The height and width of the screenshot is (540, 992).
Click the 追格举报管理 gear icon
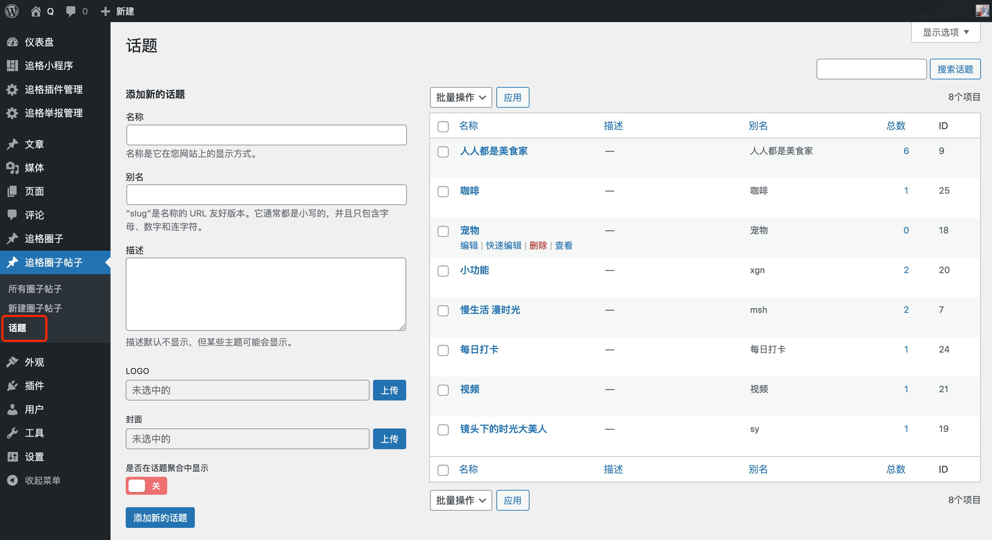pyautogui.click(x=12, y=113)
